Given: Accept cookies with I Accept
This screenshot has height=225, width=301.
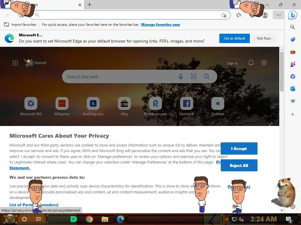Looking at the screenshot, I should tap(239, 149).
